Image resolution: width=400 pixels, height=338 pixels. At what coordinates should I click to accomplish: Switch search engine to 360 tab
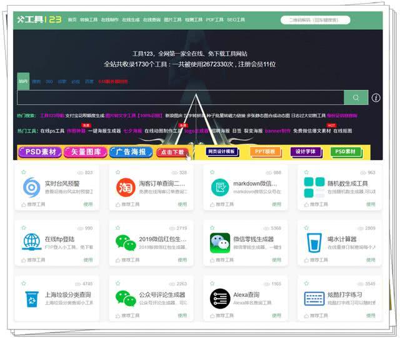coord(49,82)
